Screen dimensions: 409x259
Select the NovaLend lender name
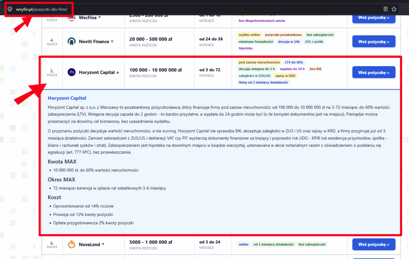pos(89,244)
